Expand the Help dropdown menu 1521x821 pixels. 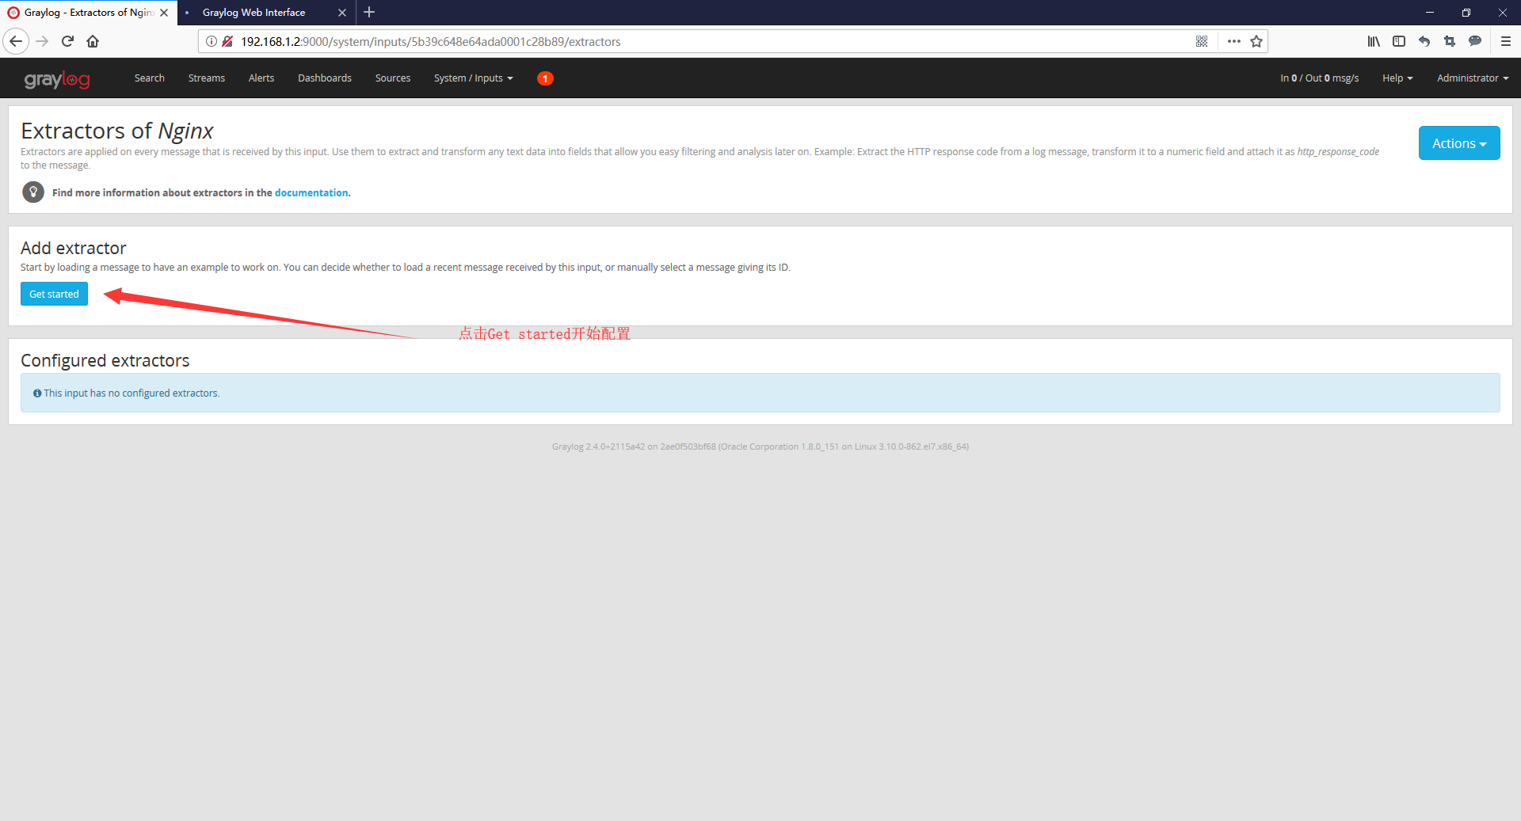point(1397,78)
